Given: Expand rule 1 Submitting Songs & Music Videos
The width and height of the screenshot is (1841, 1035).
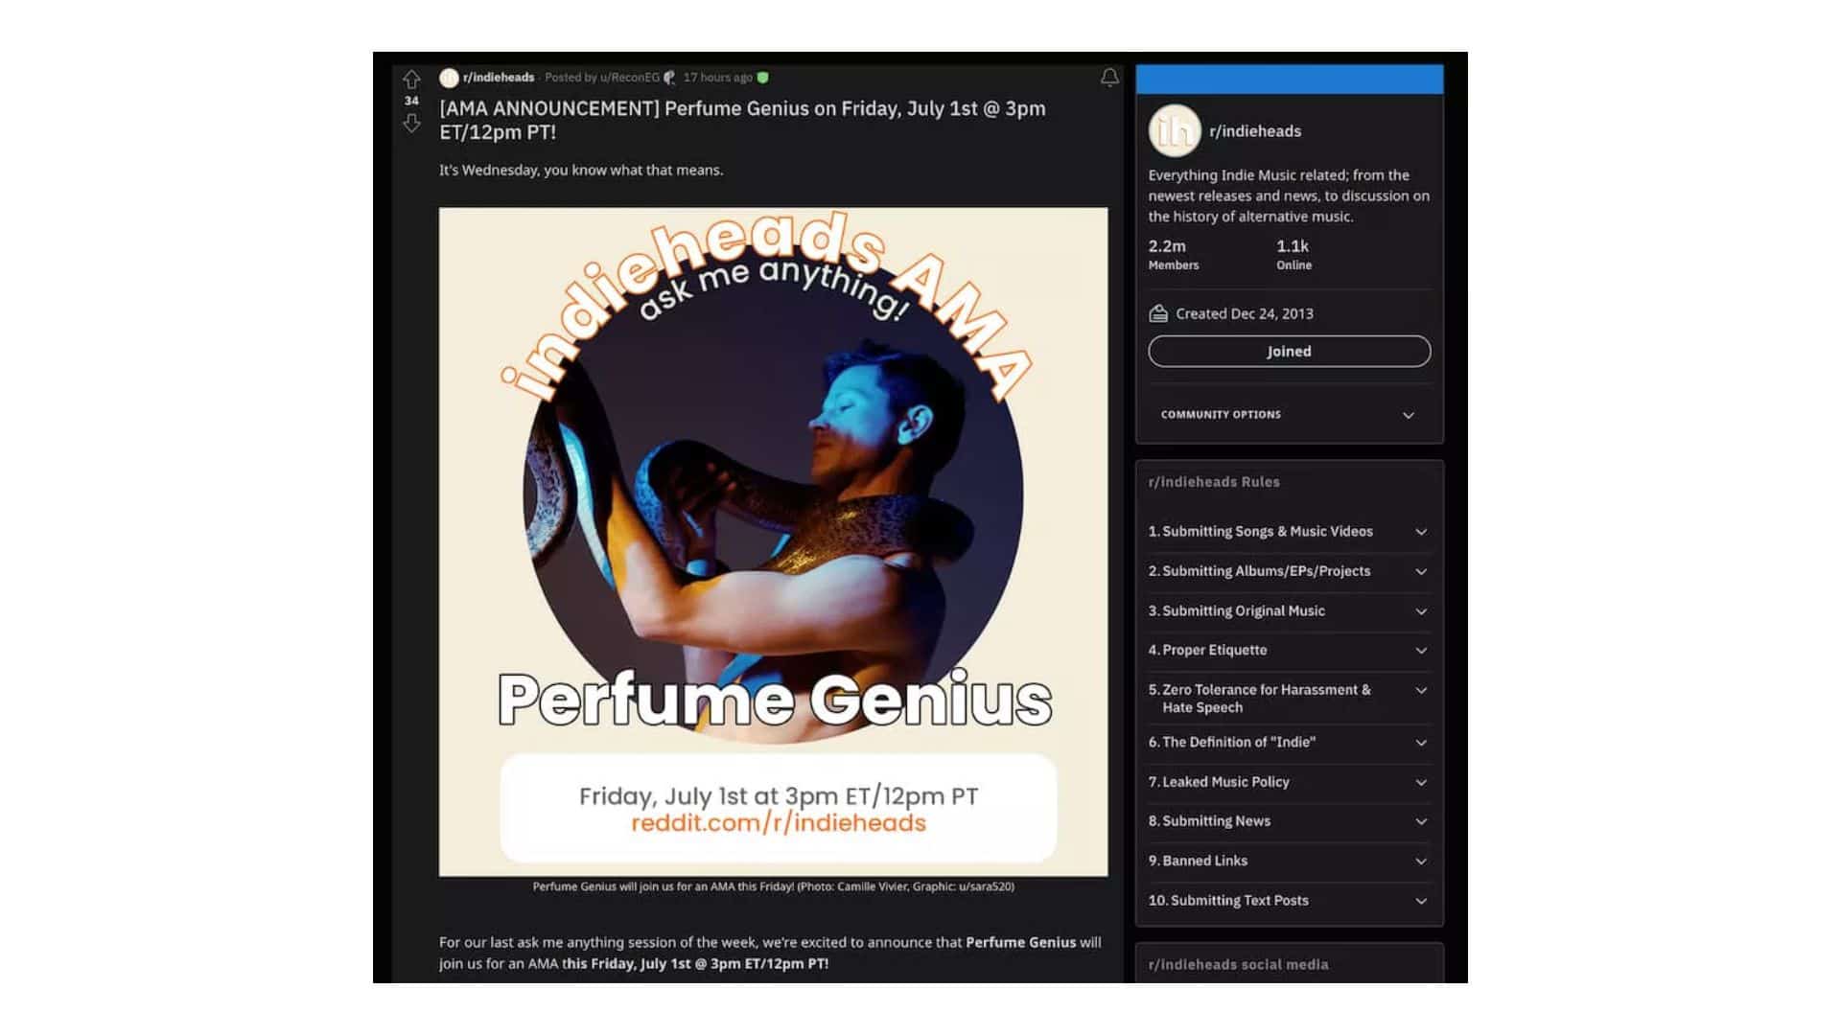Looking at the screenshot, I should point(1290,532).
